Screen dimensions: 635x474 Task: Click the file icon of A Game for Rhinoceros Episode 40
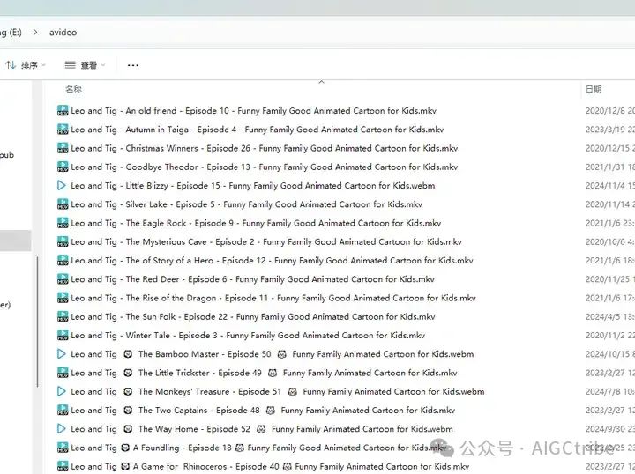pos(63,466)
